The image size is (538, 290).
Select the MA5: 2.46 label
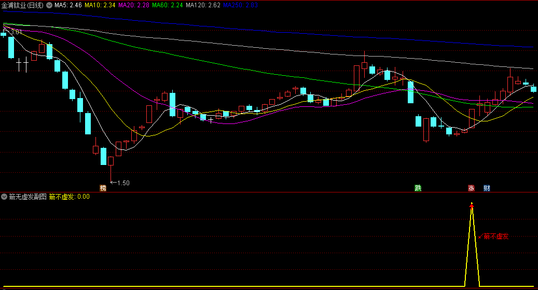tap(68, 5)
